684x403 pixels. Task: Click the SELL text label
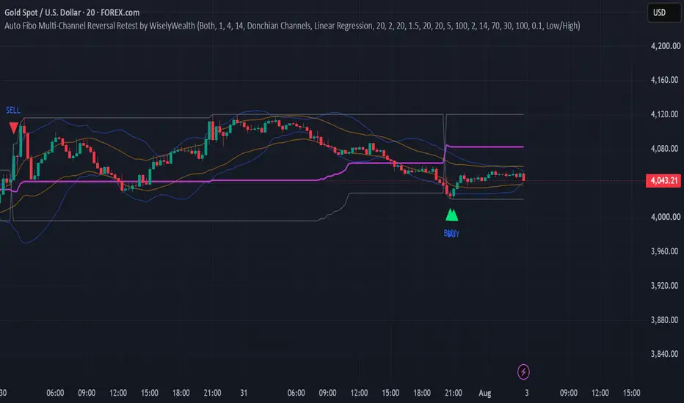13,110
